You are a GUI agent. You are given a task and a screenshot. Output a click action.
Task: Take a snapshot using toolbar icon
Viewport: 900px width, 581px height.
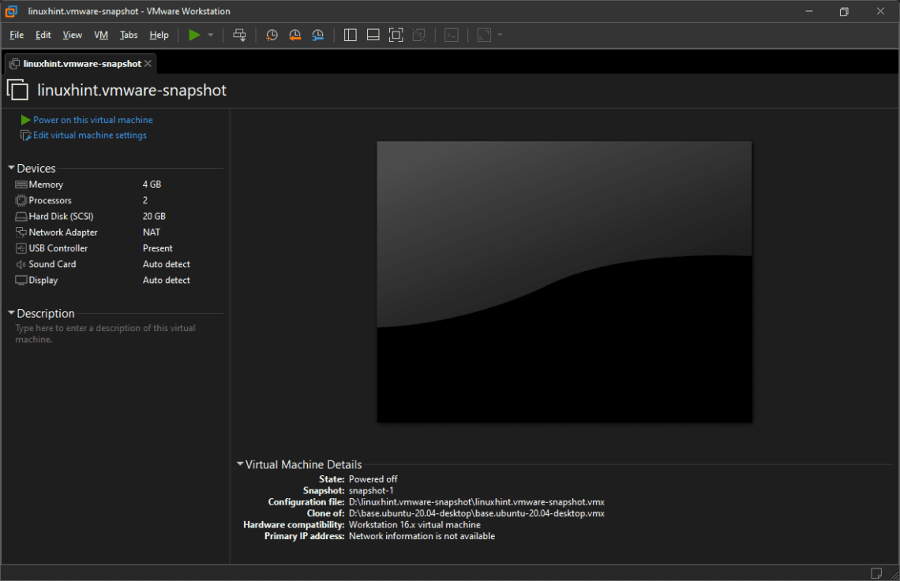click(272, 35)
